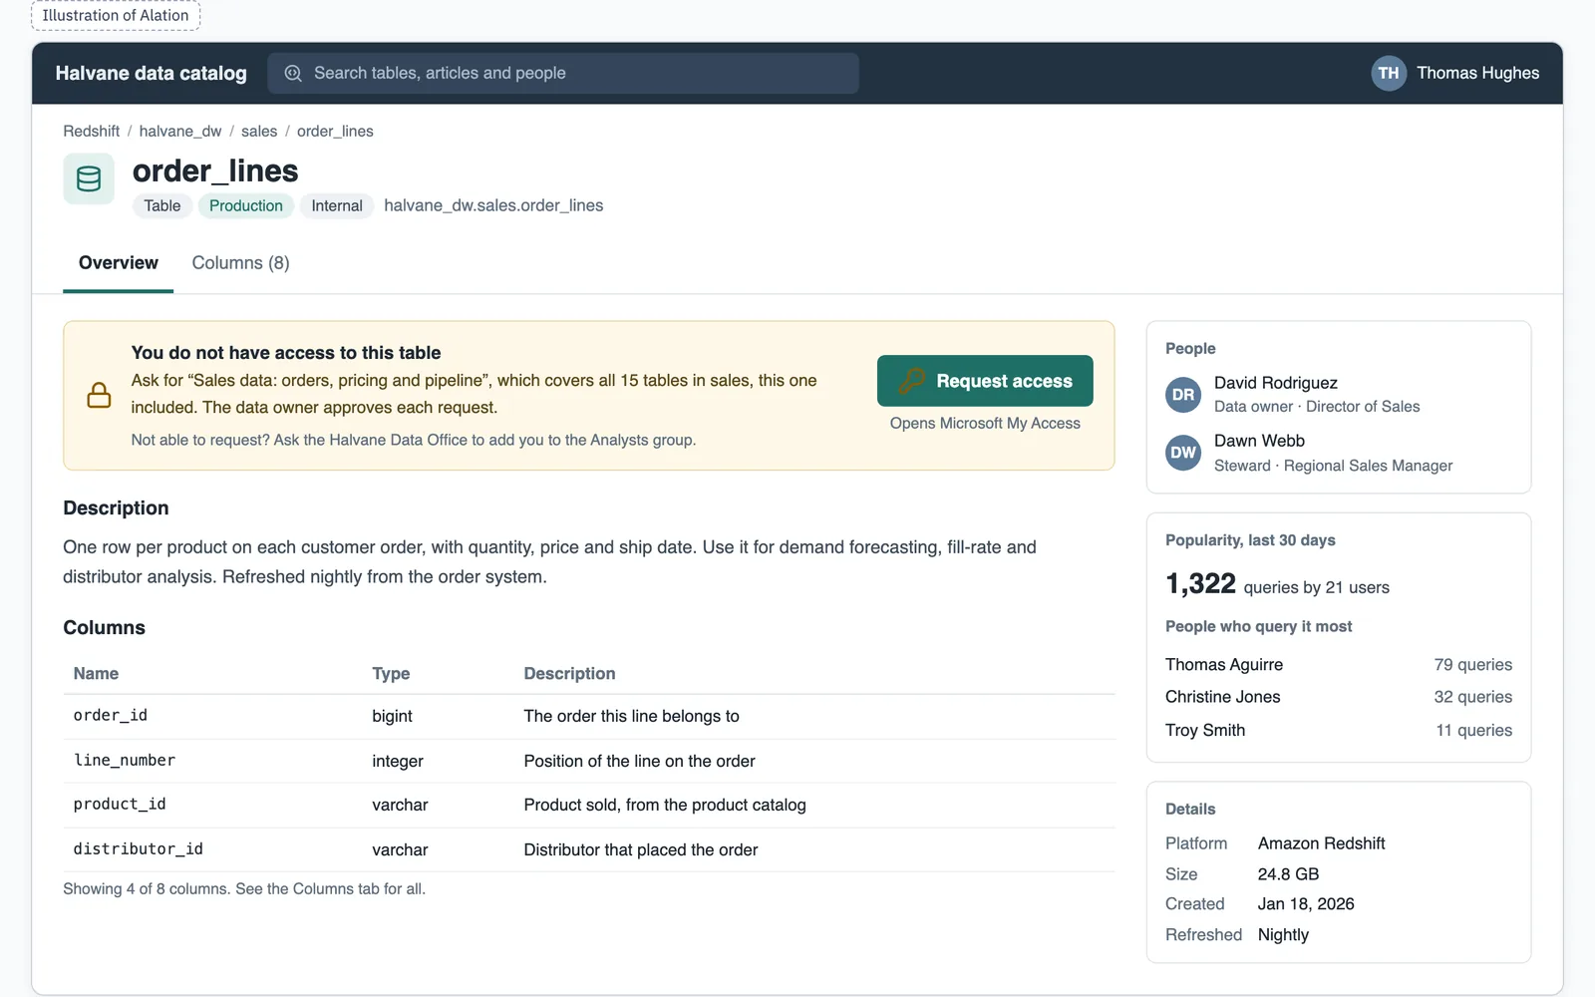Open the sales breadcrumb link

coord(259,131)
